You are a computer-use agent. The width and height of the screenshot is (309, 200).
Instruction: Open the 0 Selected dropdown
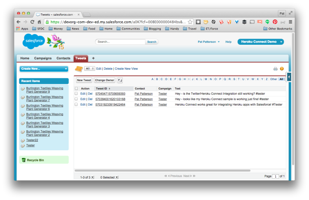click(x=109, y=177)
